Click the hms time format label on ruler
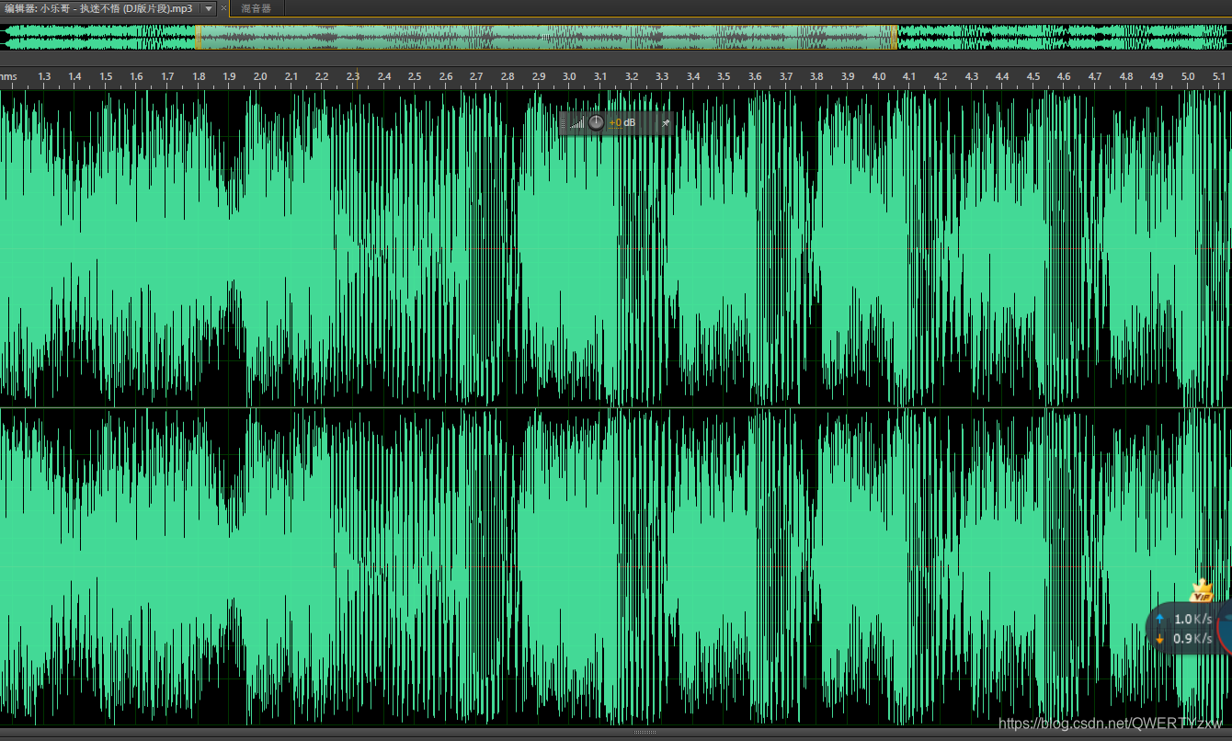 tap(8, 76)
